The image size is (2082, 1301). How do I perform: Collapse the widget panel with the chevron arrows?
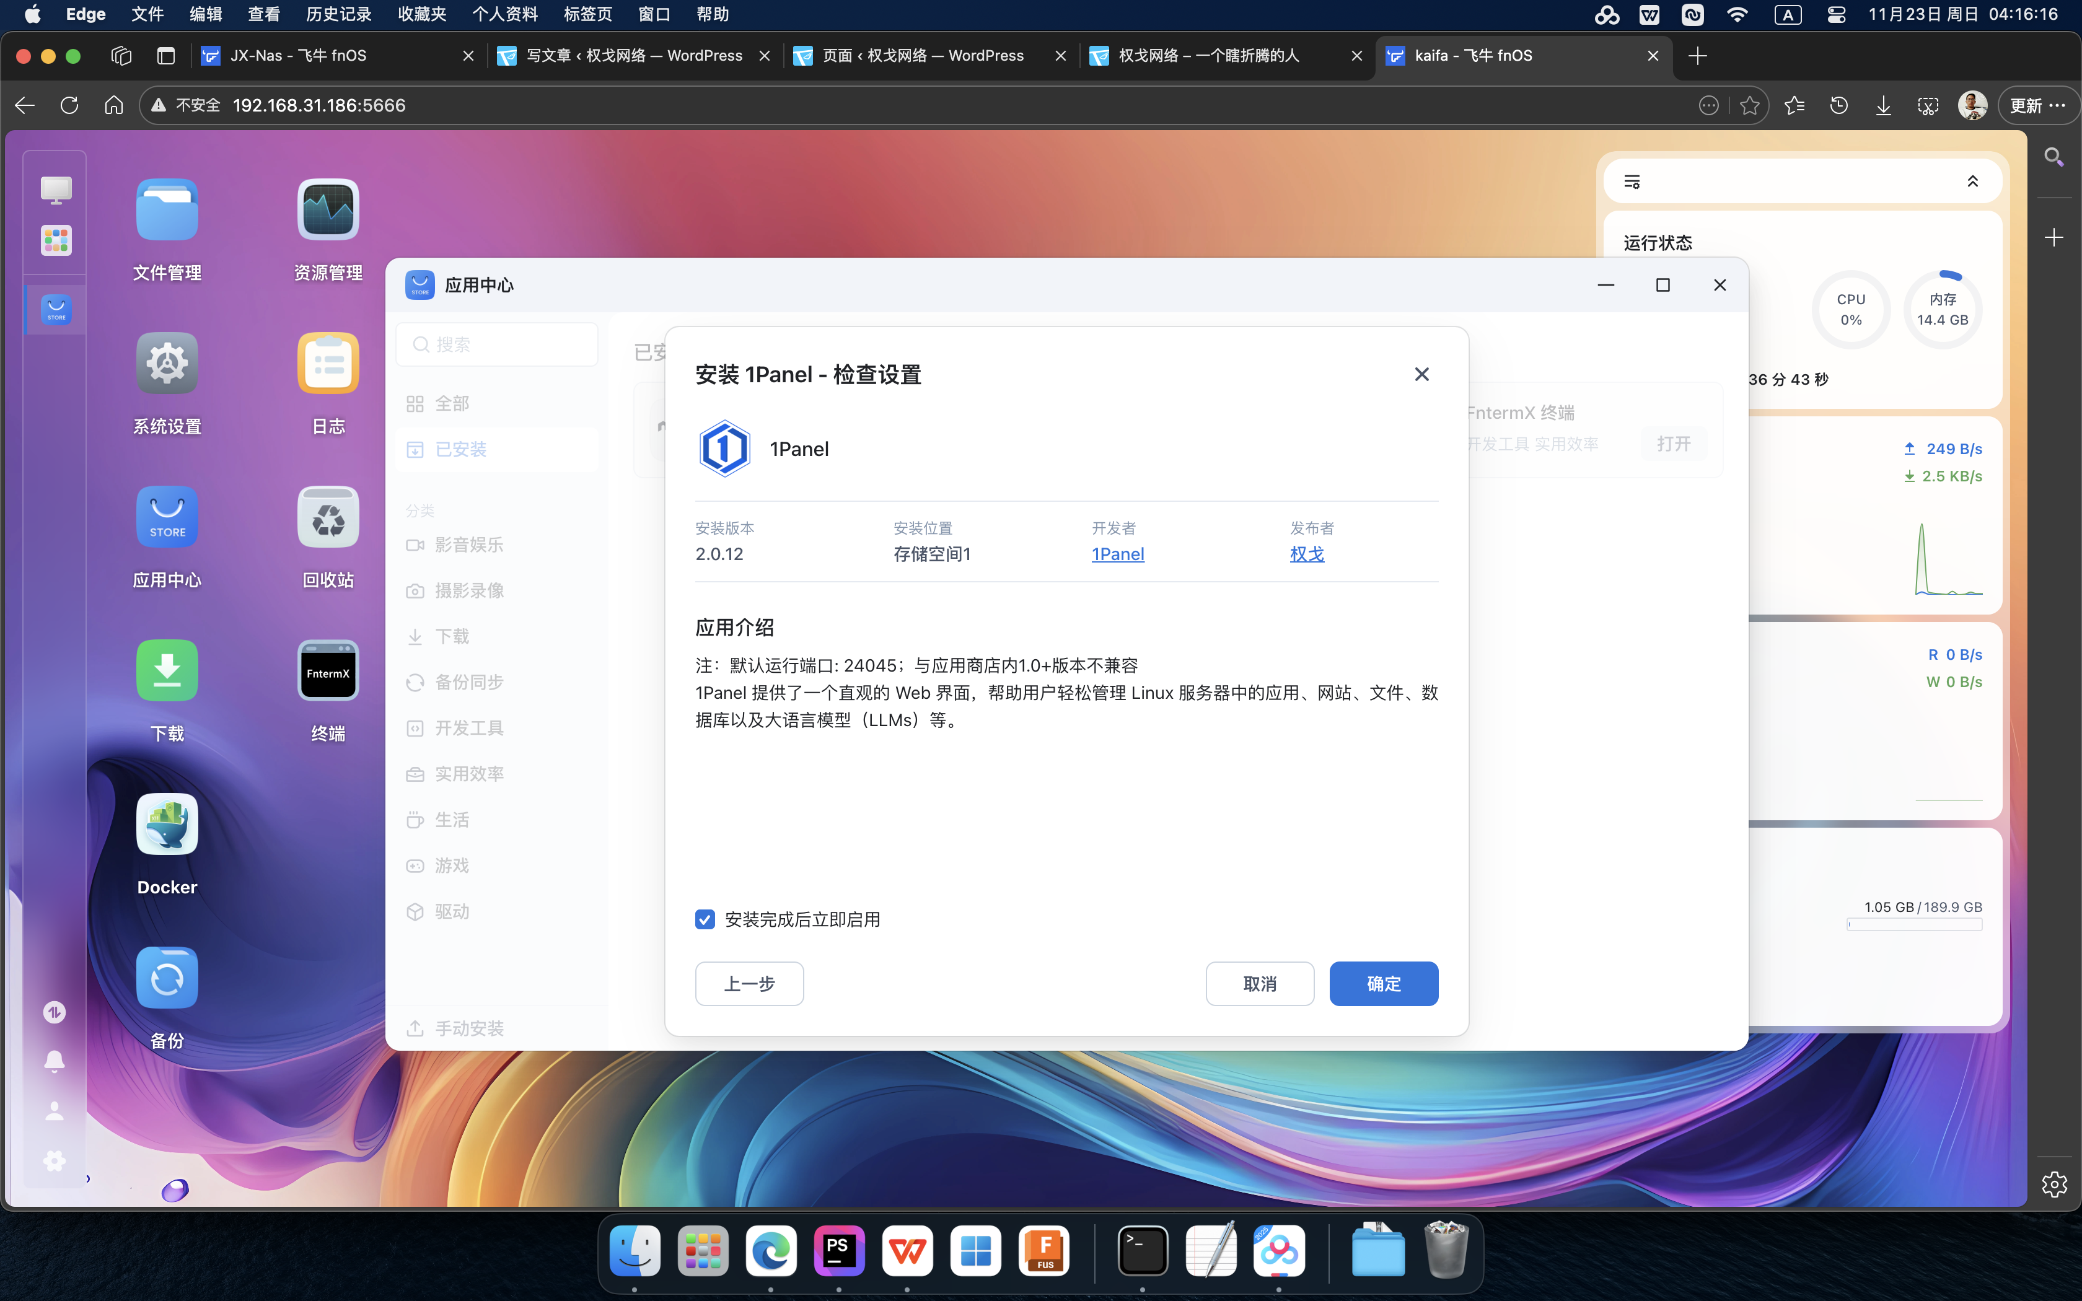[1973, 181]
